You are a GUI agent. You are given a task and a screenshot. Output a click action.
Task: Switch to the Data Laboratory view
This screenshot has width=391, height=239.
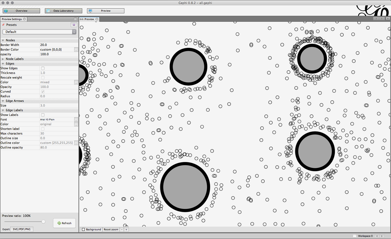63,11
